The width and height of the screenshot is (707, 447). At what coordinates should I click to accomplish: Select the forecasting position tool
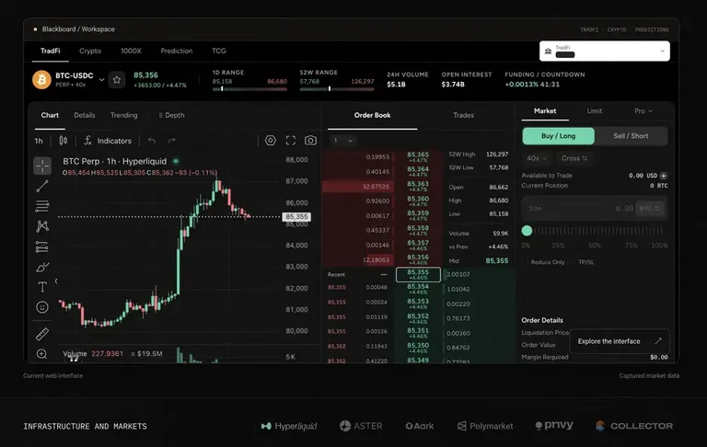tap(42, 246)
